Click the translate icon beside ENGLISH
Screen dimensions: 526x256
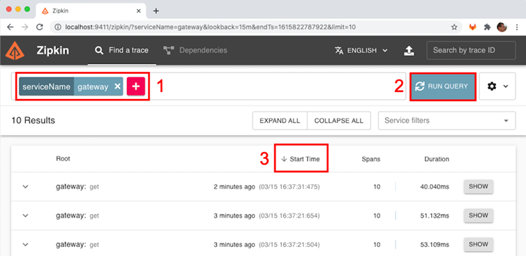339,50
